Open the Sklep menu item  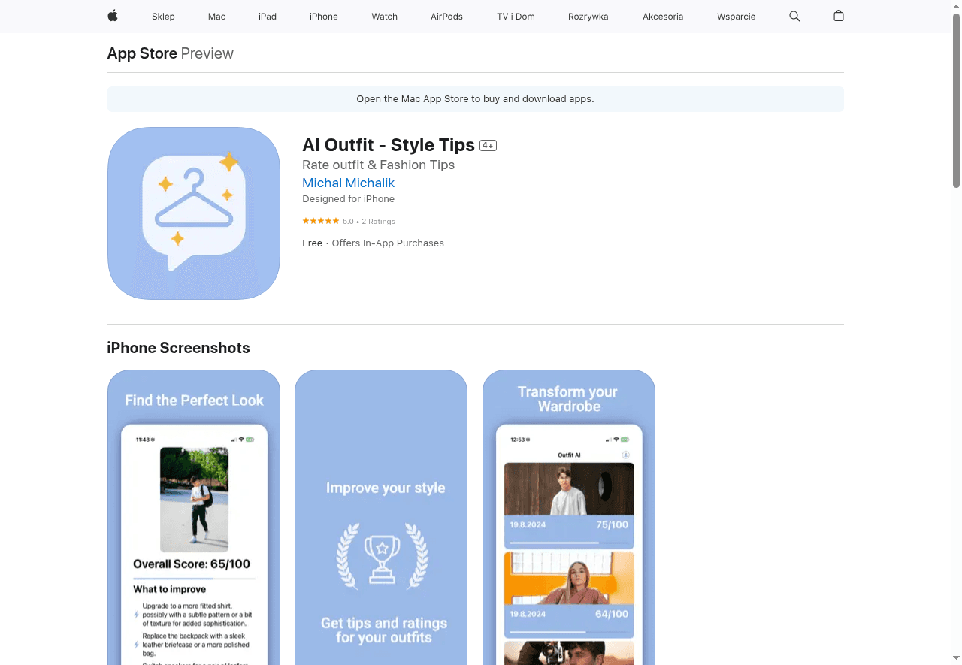coord(163,17)
